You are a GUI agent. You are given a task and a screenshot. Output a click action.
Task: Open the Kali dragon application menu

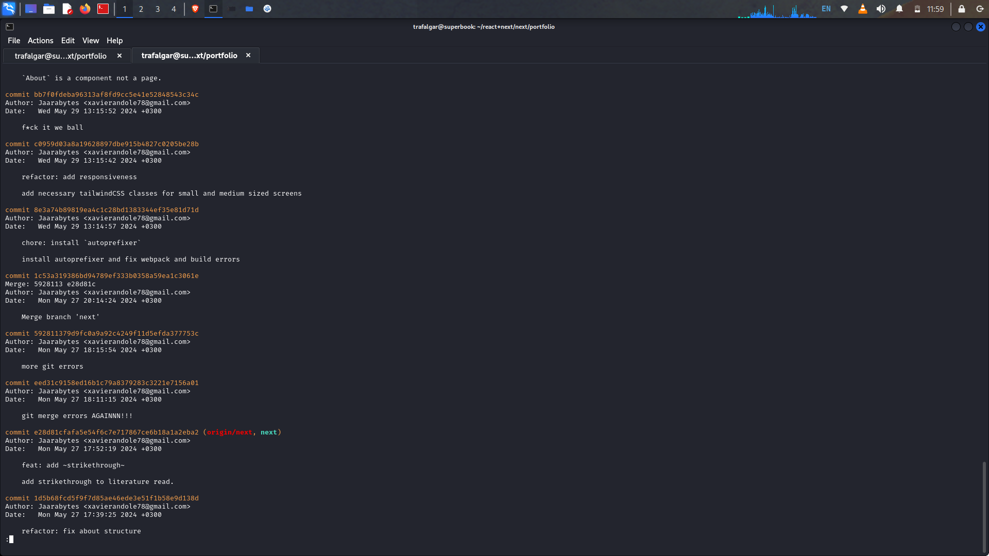pos(9,9)
